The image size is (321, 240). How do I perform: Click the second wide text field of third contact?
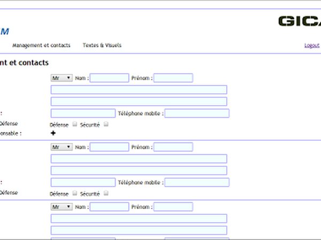coord(139,230)
